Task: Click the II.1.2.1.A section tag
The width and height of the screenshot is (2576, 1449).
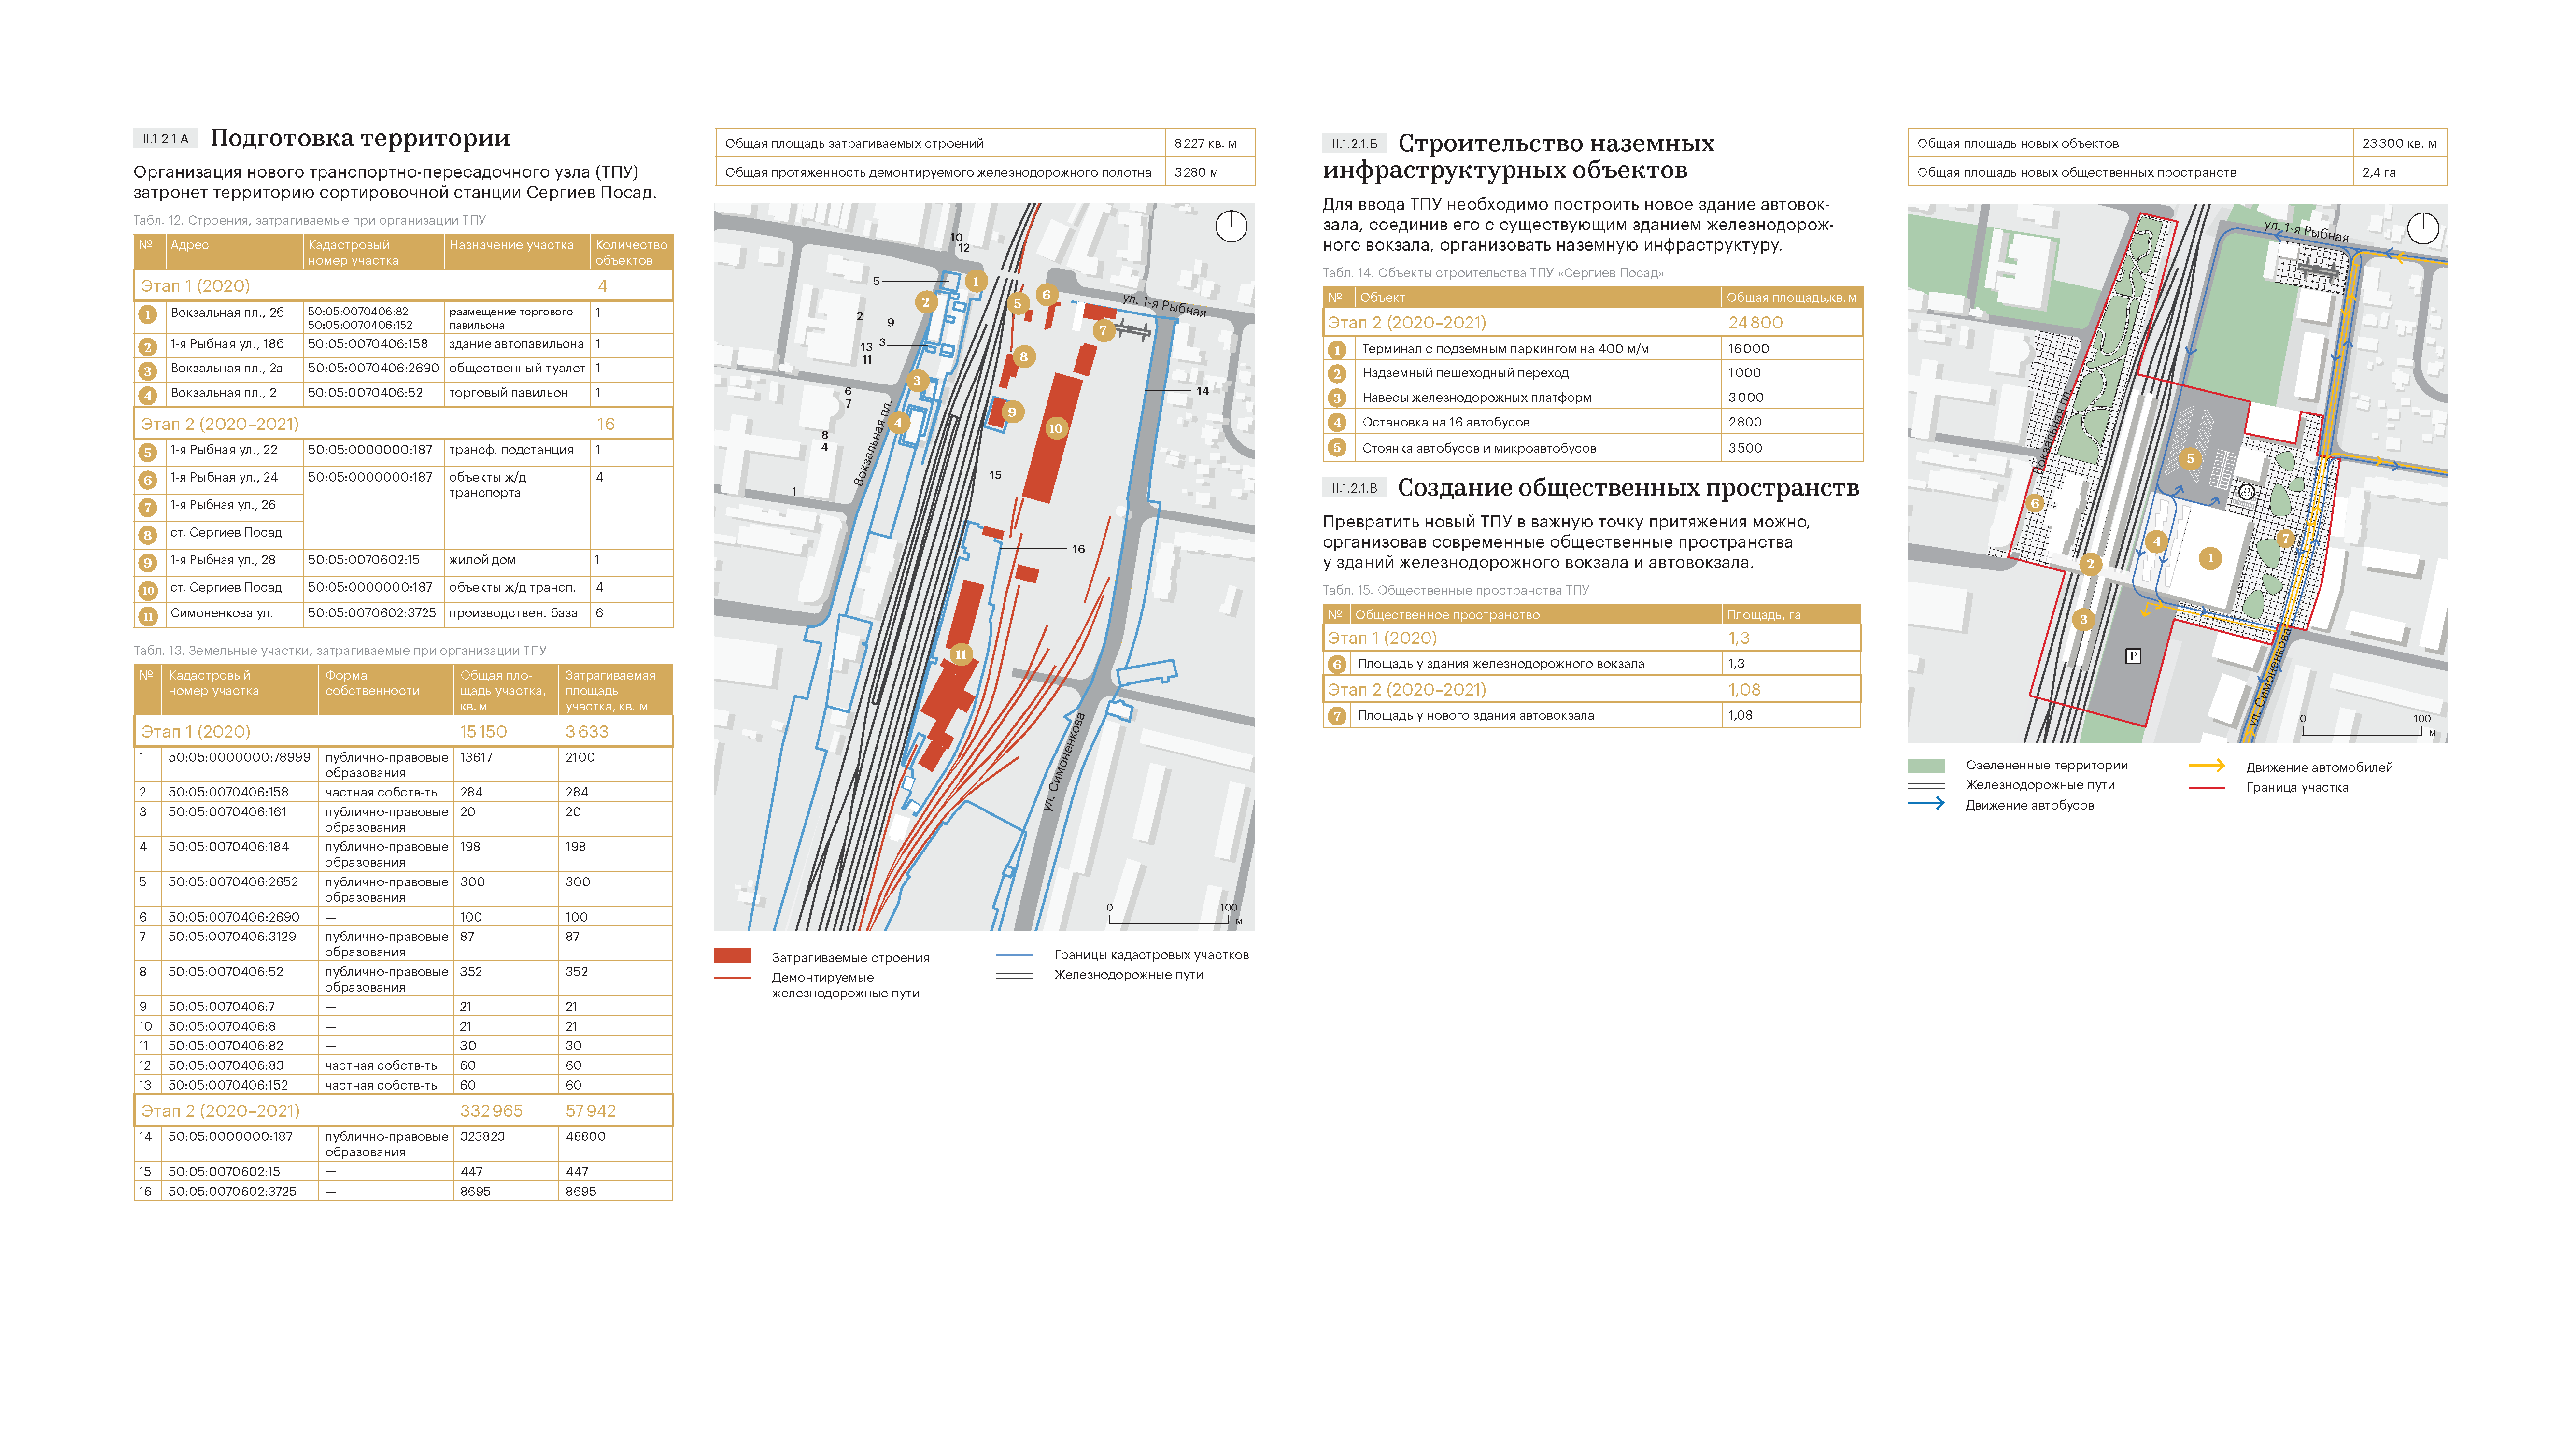Action: pyautogui.click(x=166, y=139)
